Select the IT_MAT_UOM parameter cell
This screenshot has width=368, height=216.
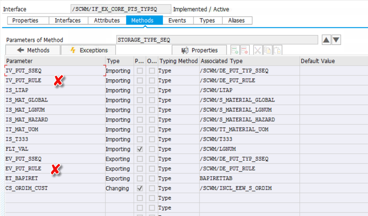[x=55, y=130]
